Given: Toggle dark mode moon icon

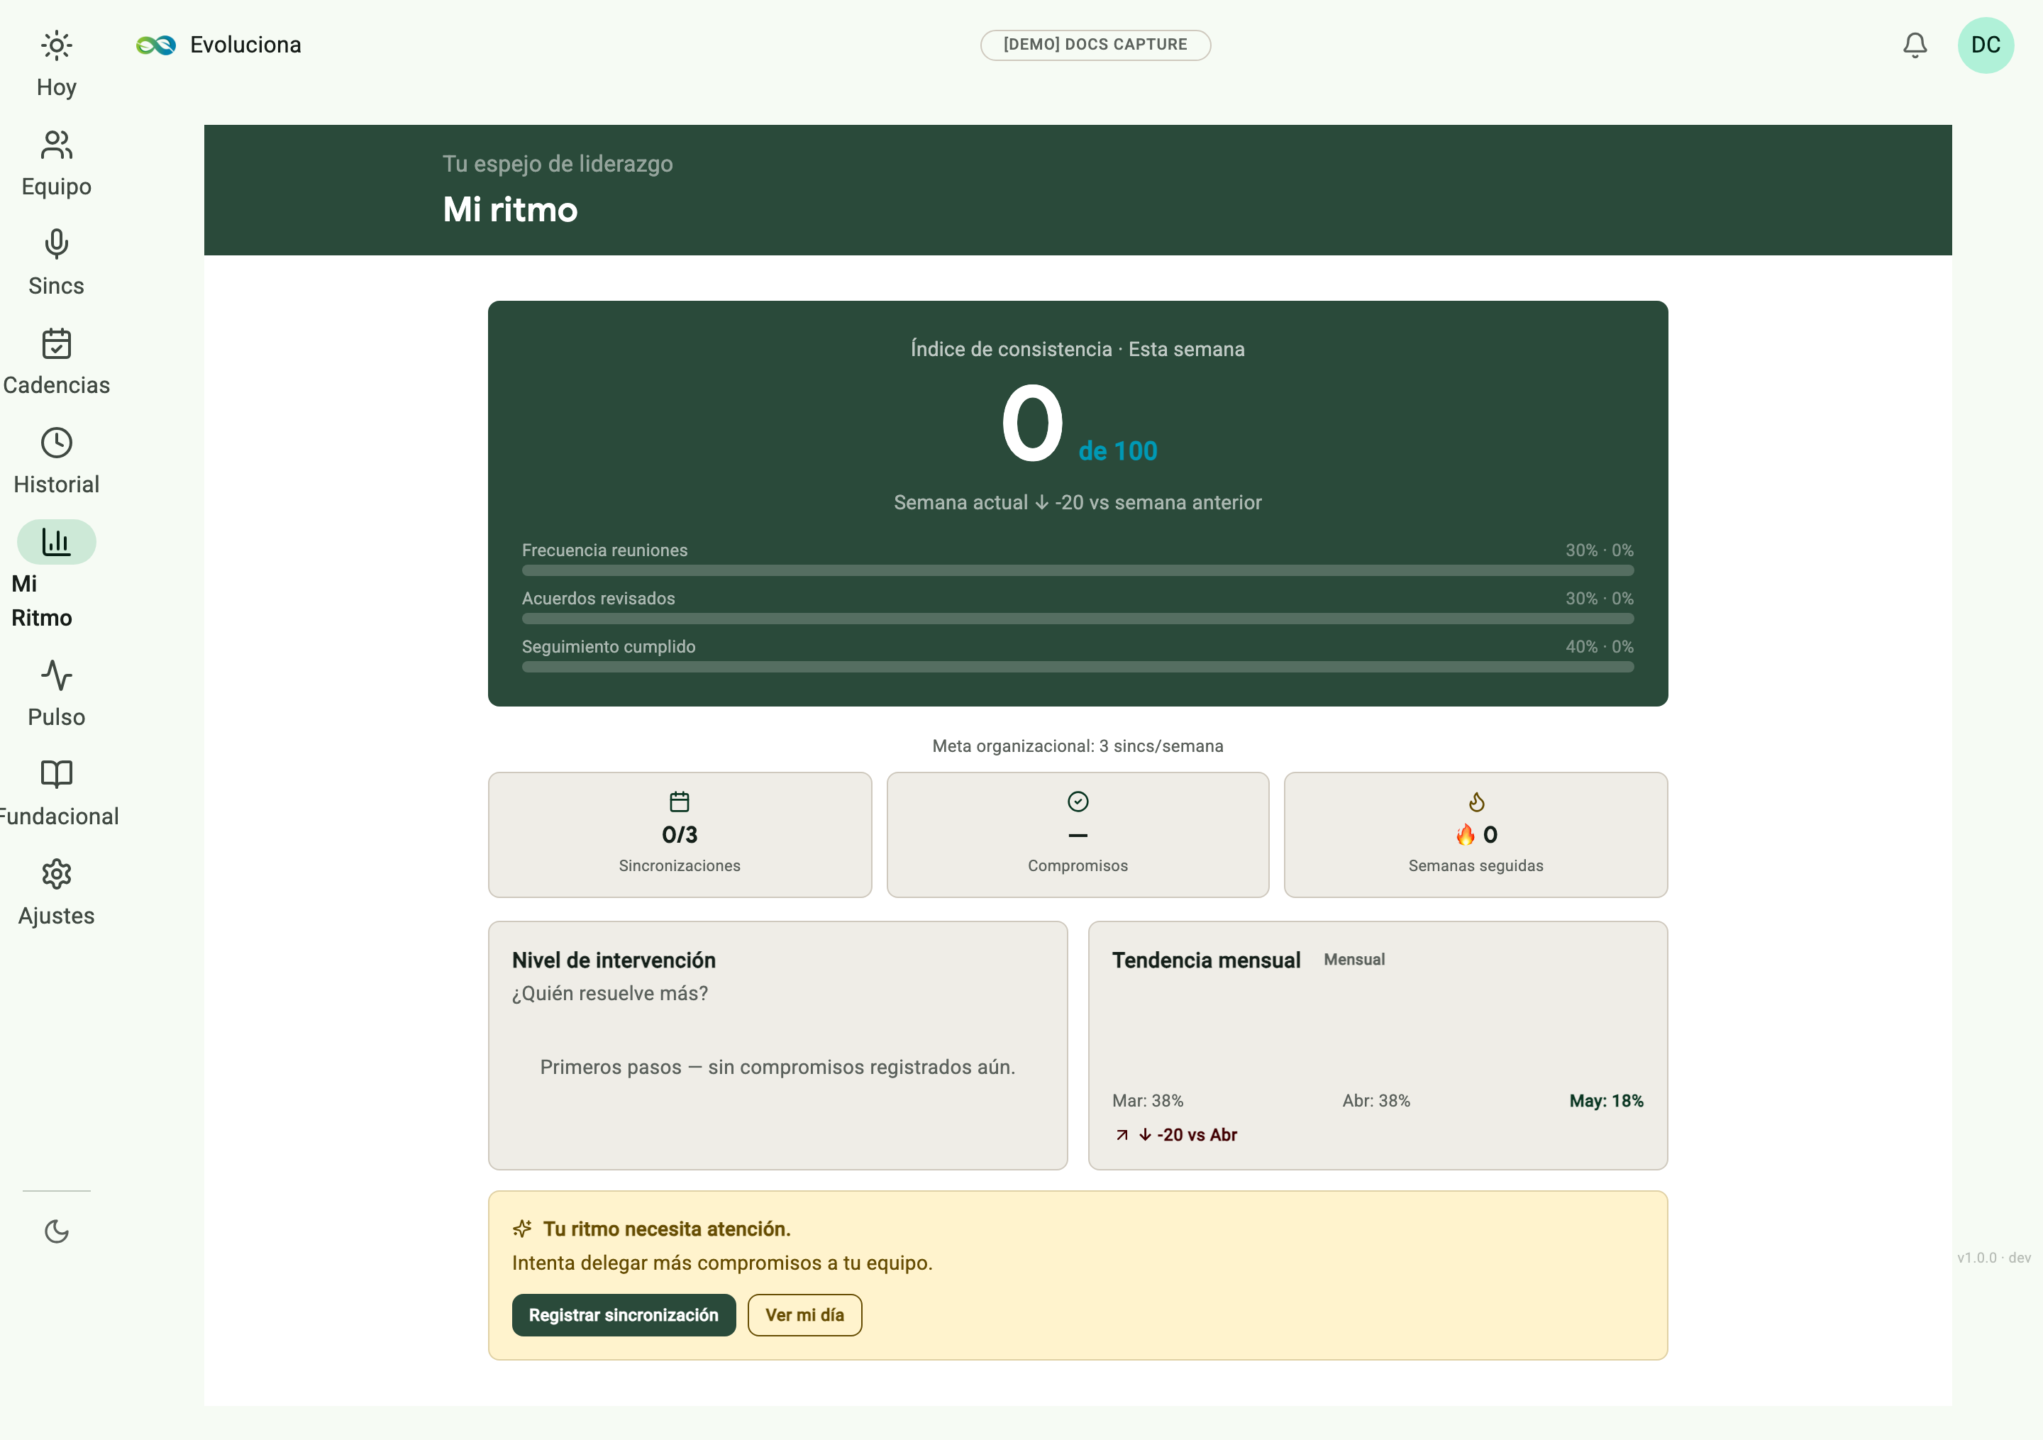Looking at the screenshot, I should (56, 1231).
